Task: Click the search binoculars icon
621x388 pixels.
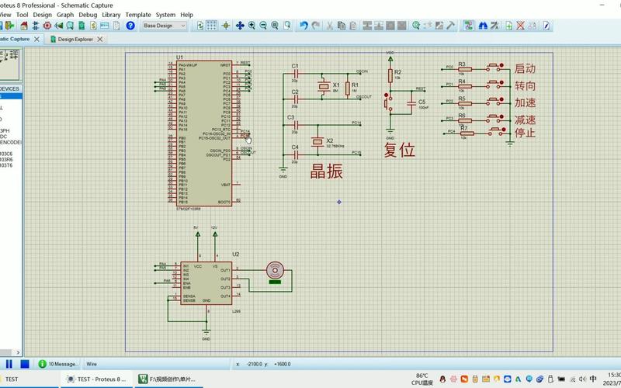Action: 481,26
